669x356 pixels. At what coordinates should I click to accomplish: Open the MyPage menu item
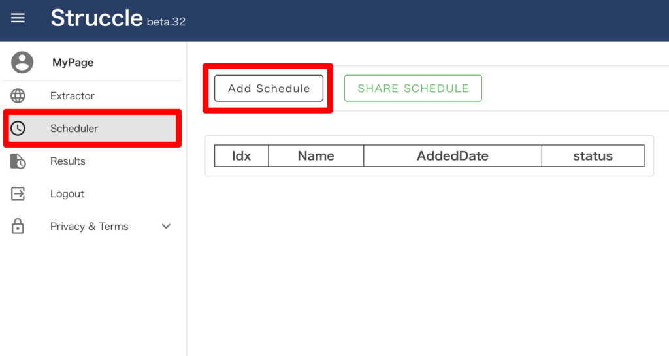73,63
